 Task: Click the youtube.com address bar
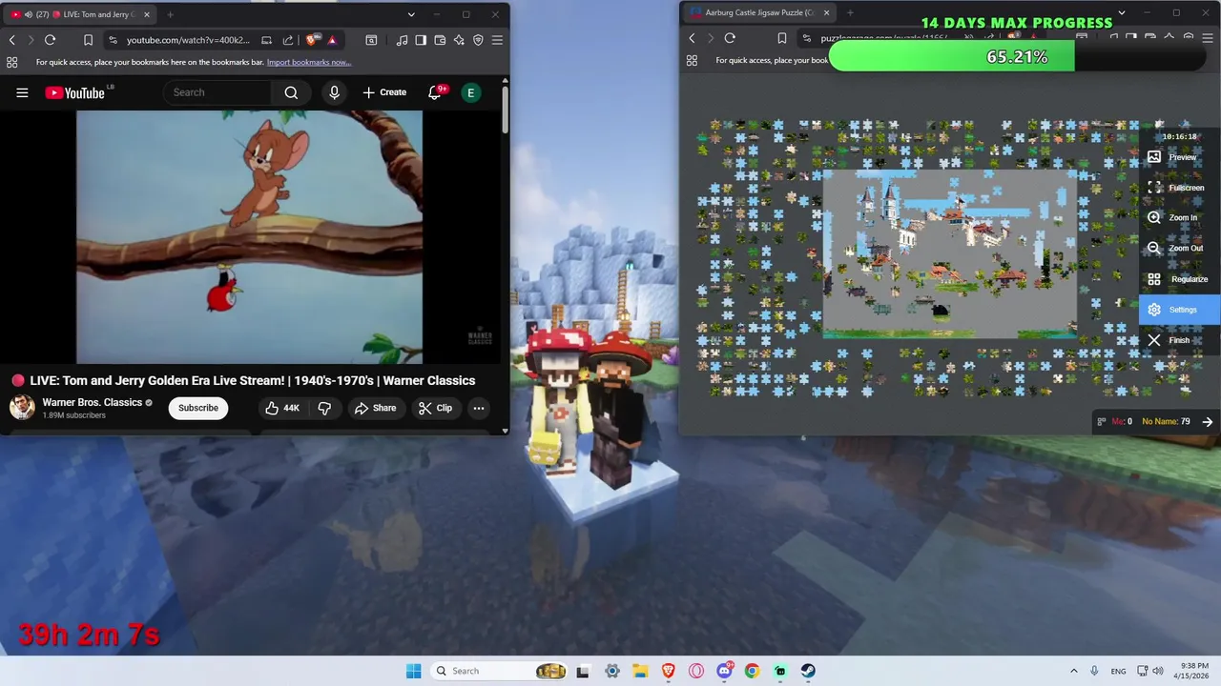(188, 40)
